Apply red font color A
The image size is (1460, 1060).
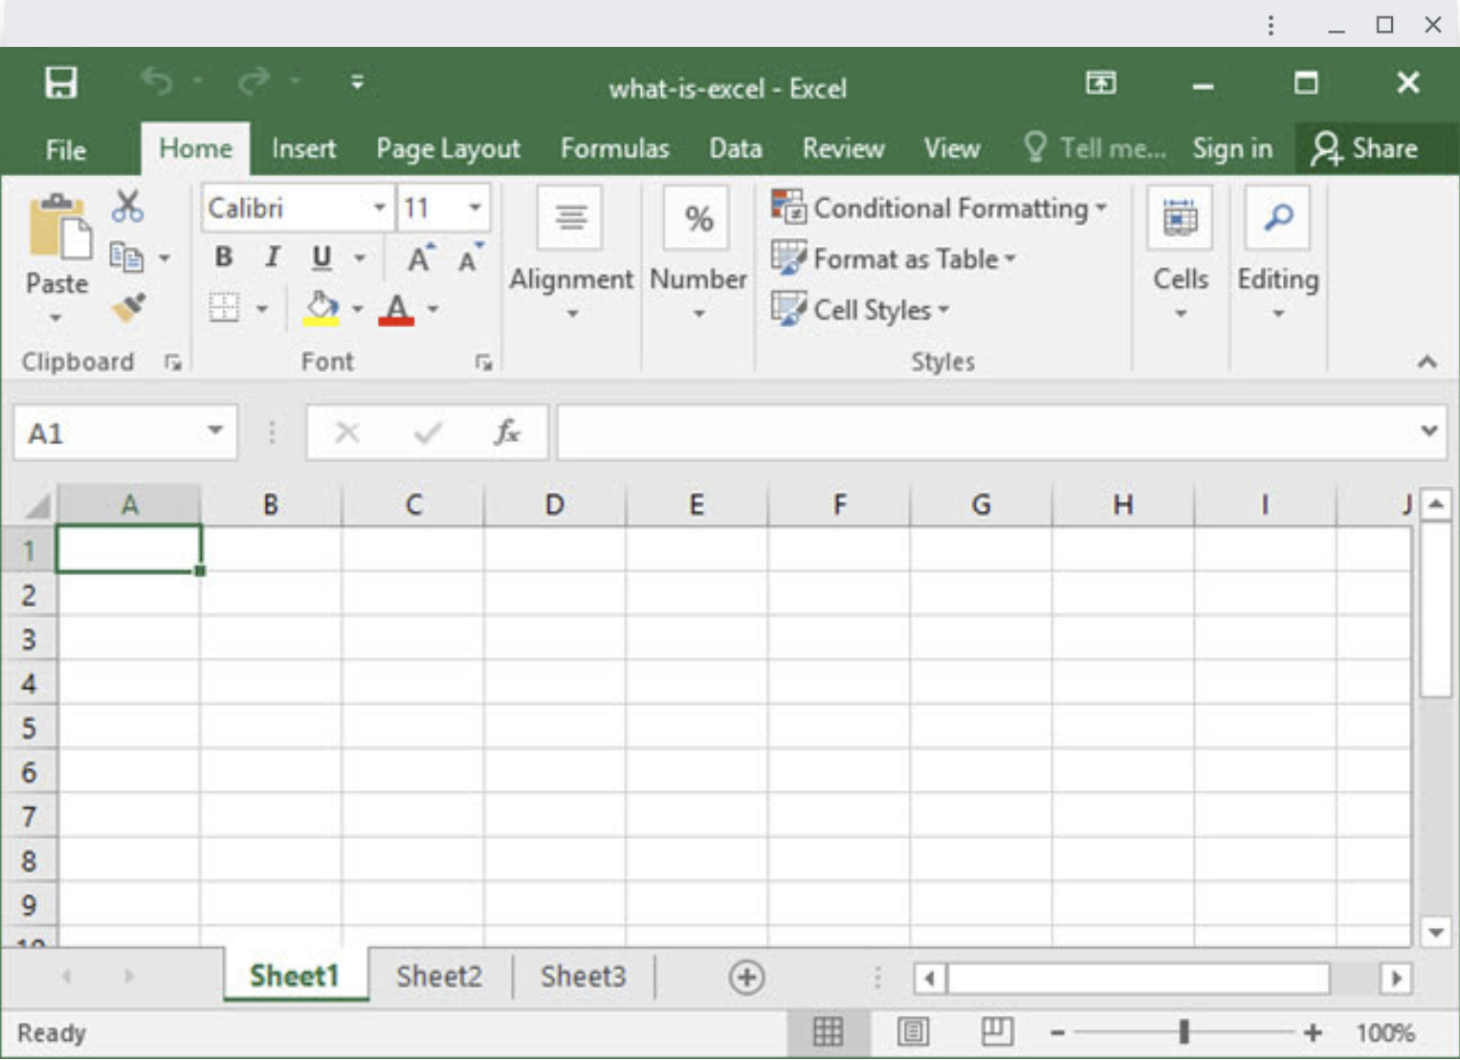click(396, 308)
